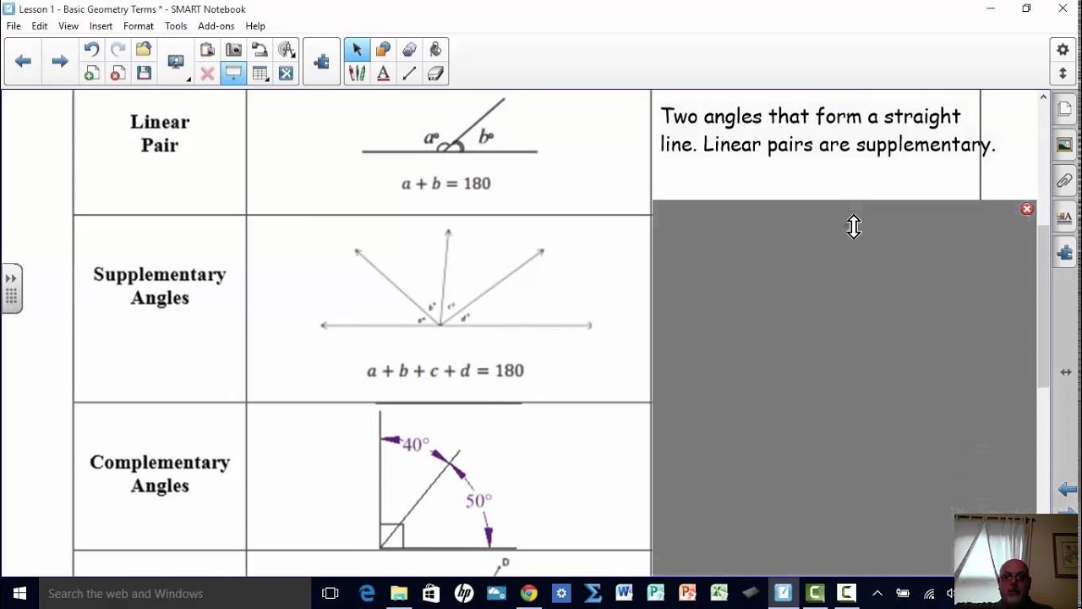Click the Windows Start button
The width and height of the screenshot is (1082, 609).
[x=19, y=594]
